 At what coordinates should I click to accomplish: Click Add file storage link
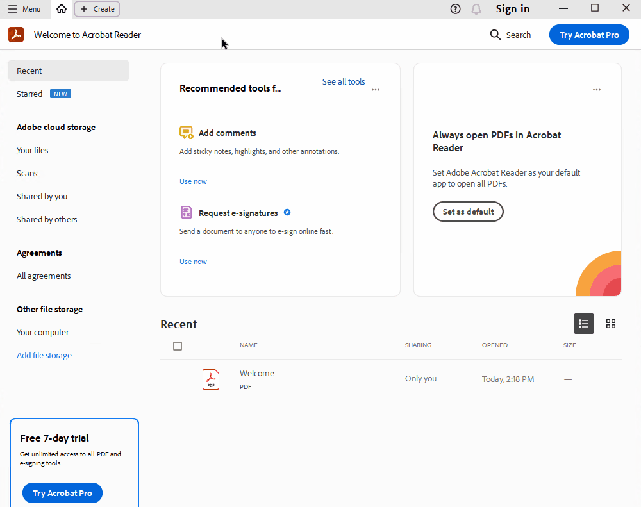tap(44, 355)
